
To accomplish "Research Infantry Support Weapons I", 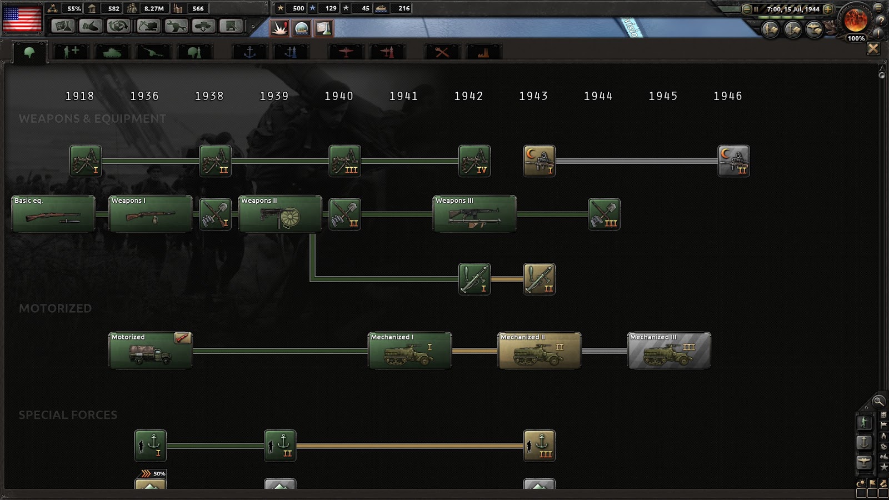I will pos(86,161).
